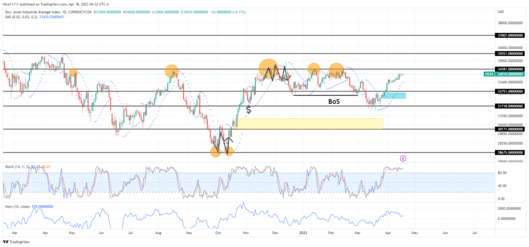Click the 2023 label on time axis
This screenshot has height=247, width=529.
click(304, 233)
